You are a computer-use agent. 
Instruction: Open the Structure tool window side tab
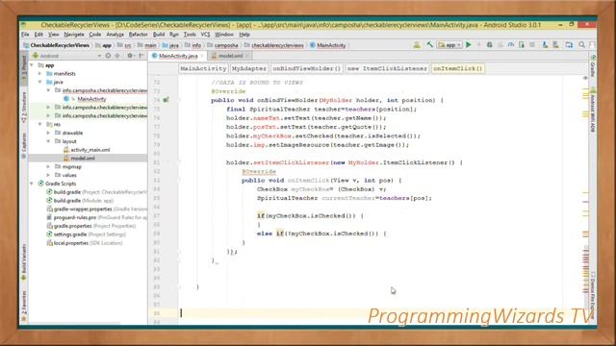24,107
